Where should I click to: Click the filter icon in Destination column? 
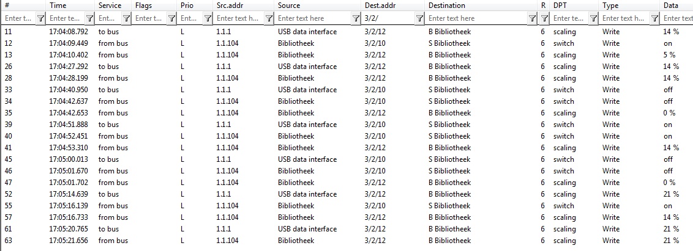pos(533,18)
